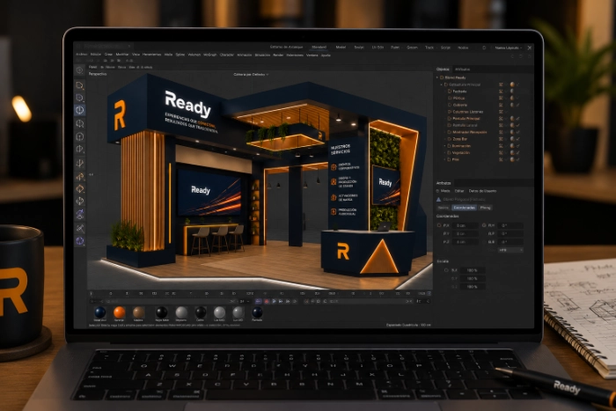Viewport: 616px width, 411px height.
Task: Select the dark blue metal material sphere
Action: point(100,312)
